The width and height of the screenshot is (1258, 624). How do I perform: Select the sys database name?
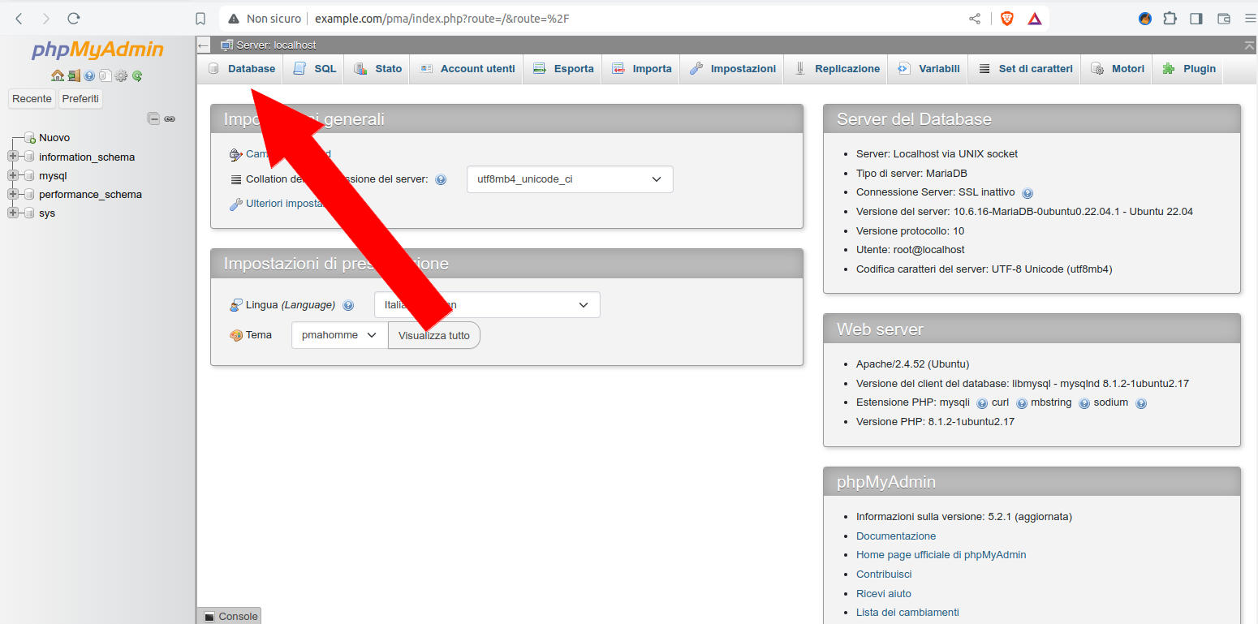[47, 213]
